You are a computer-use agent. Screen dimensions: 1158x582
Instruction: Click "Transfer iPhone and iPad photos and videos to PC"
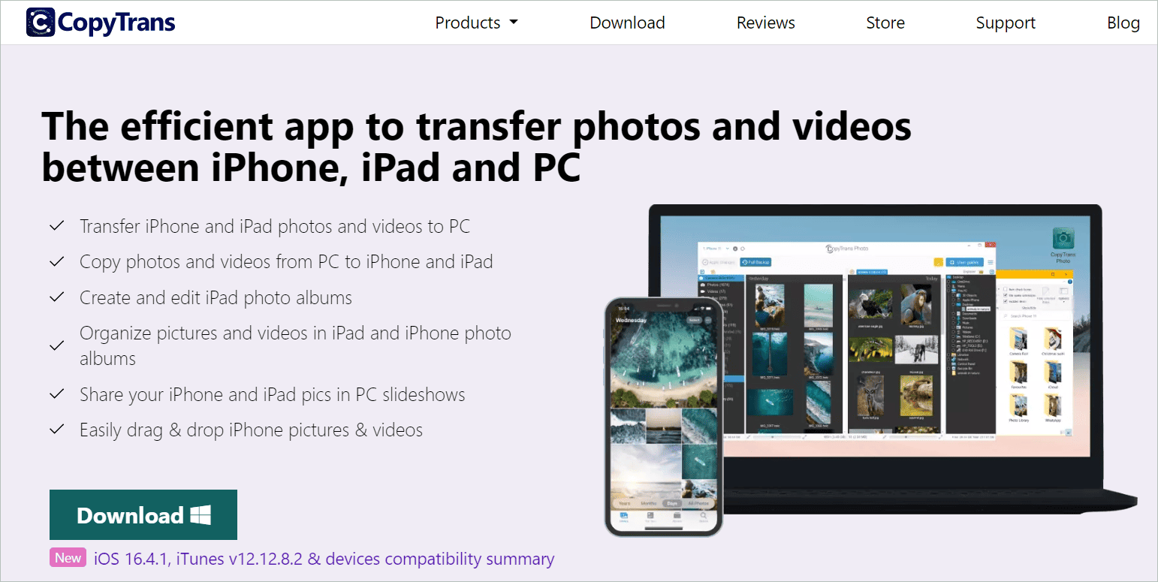tap(275, 226)
